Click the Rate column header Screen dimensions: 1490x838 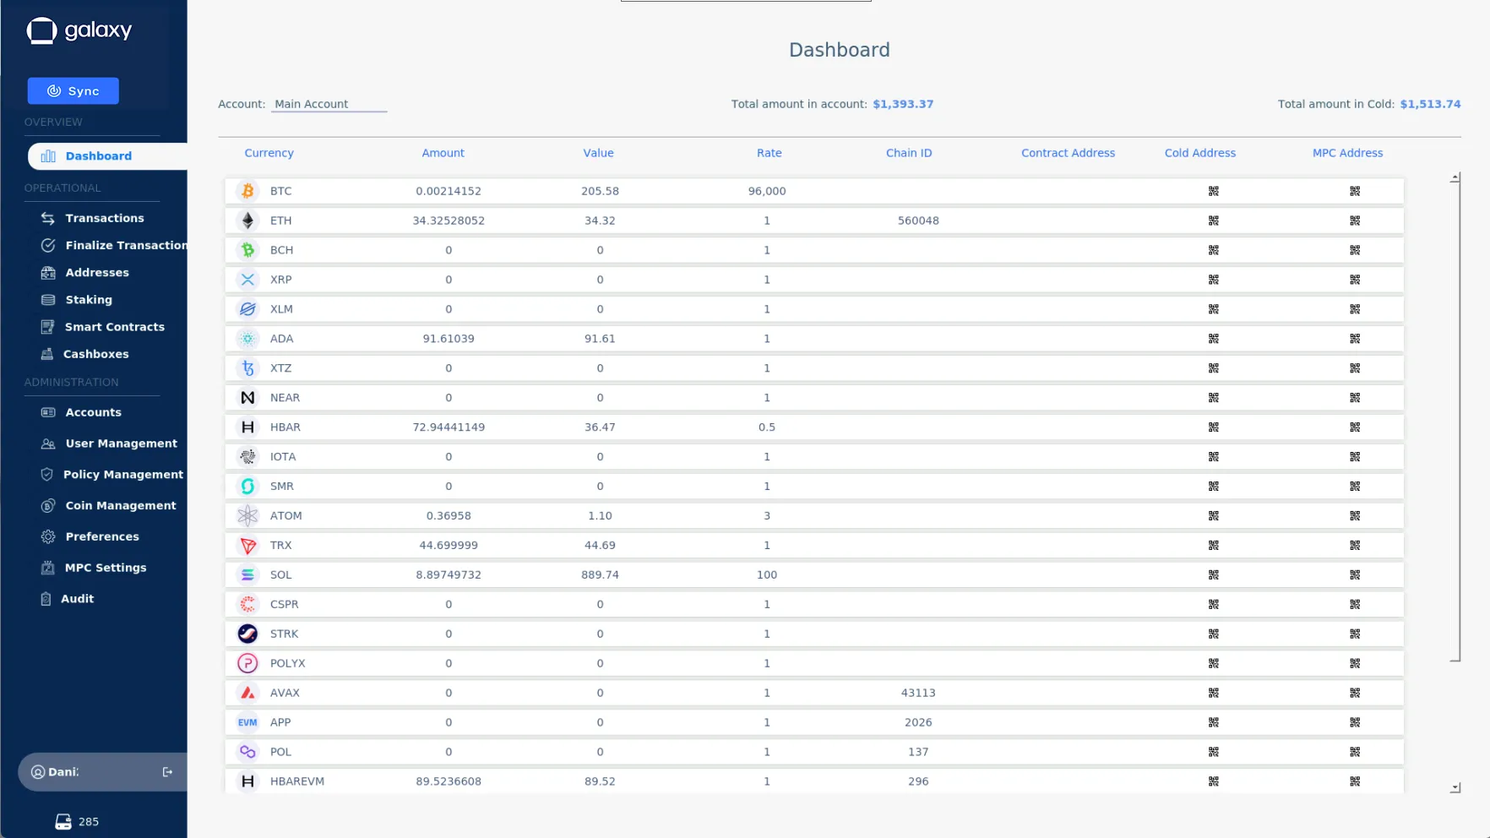(769, 153)
